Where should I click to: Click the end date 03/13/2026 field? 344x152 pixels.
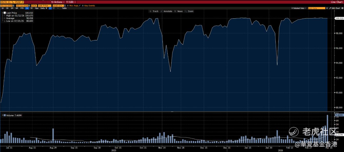pos(22,6)
